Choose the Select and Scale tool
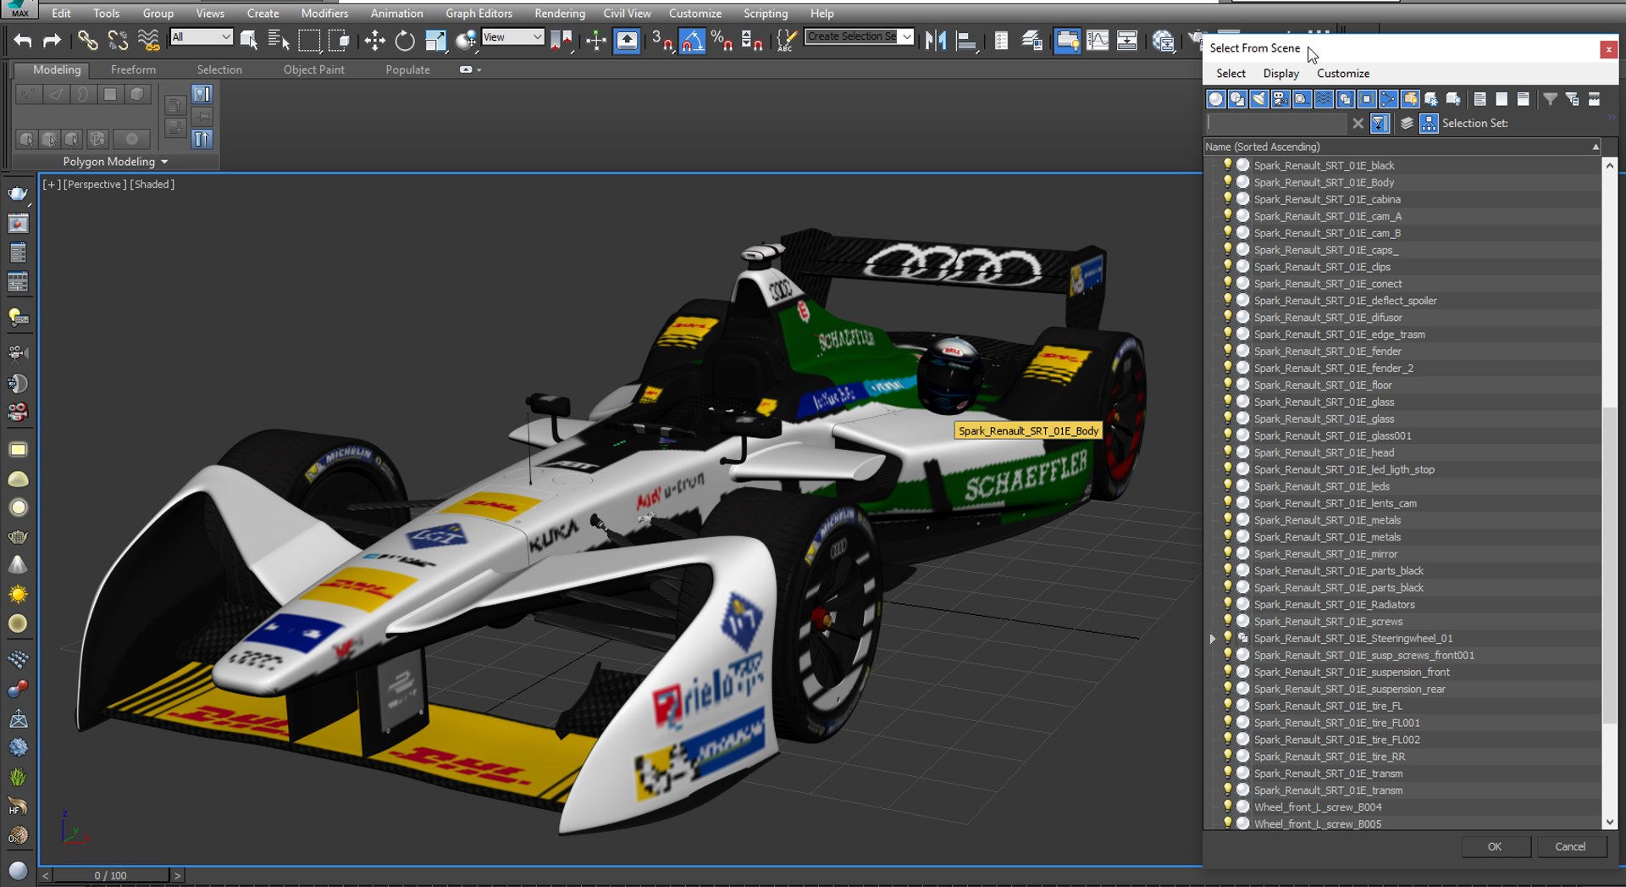The image size is (1626, 887). 435,40
